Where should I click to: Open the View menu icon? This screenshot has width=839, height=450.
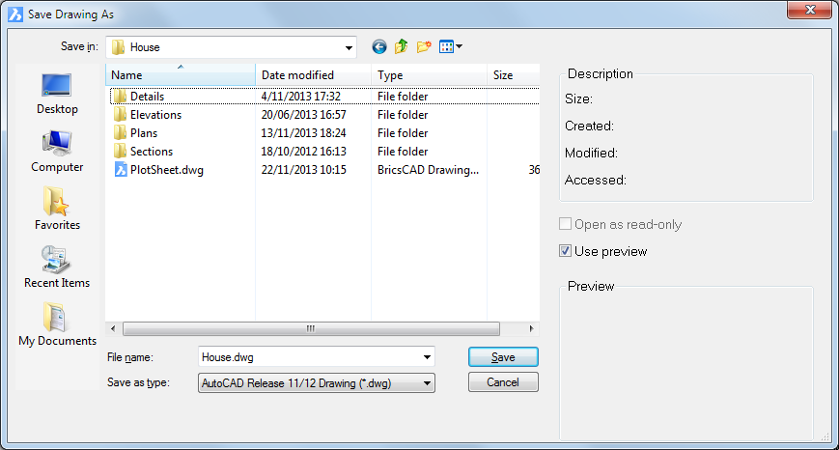(x=451, y=46)
